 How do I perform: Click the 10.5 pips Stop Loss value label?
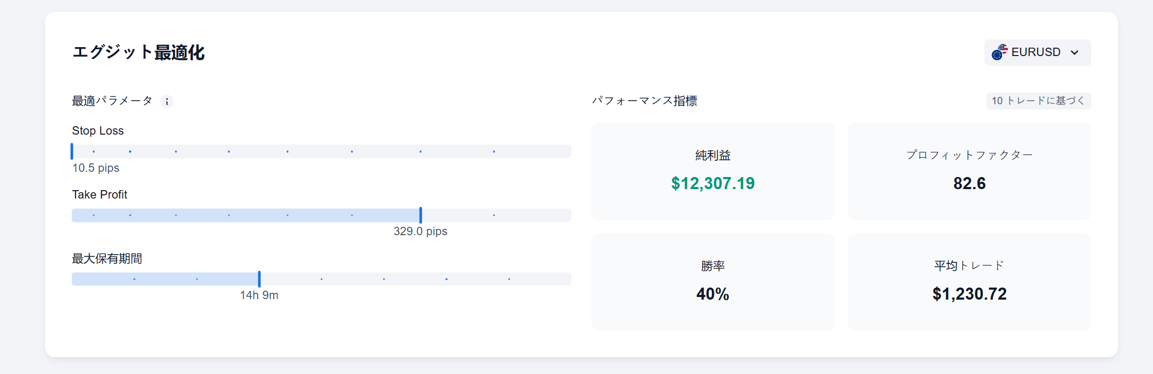(x=95, y=168)
